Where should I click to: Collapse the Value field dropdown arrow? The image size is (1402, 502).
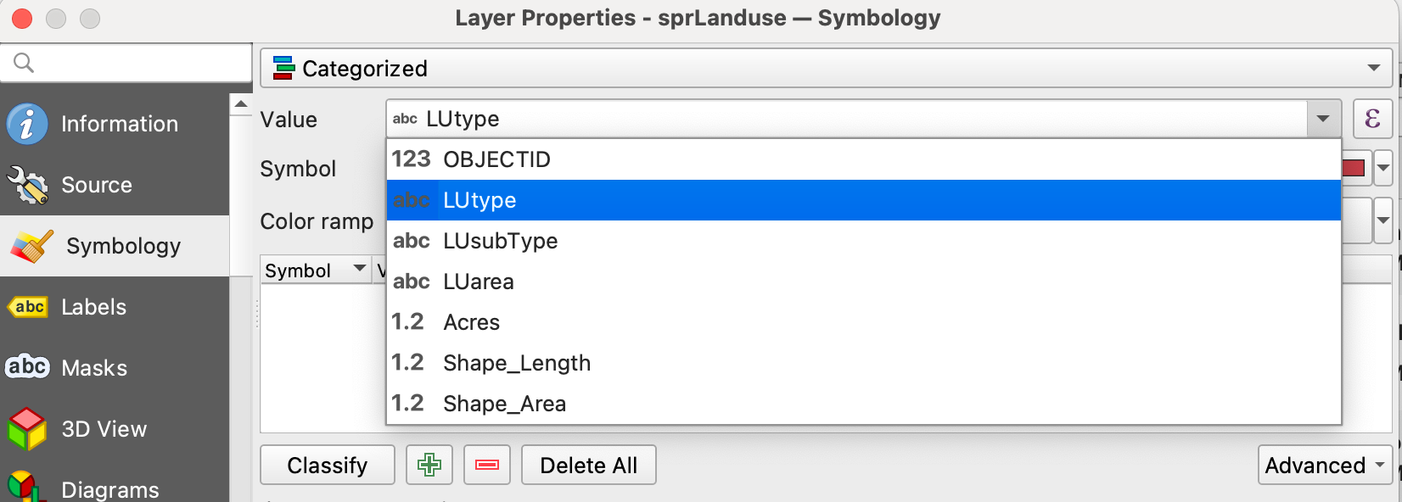[1322, 119]
